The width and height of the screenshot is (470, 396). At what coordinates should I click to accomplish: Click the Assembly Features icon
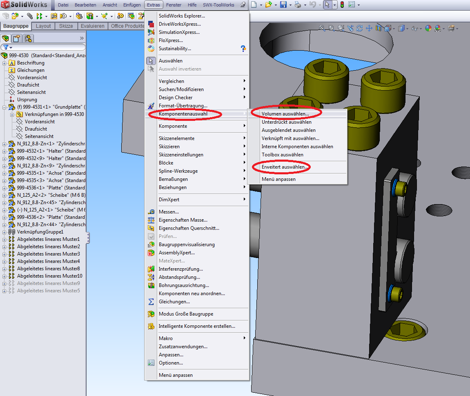(x=89, y=16)
